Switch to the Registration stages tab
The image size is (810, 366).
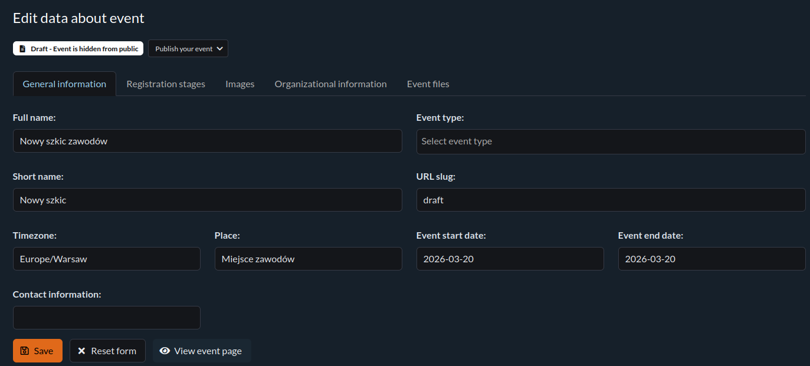(x=166, y=84)
